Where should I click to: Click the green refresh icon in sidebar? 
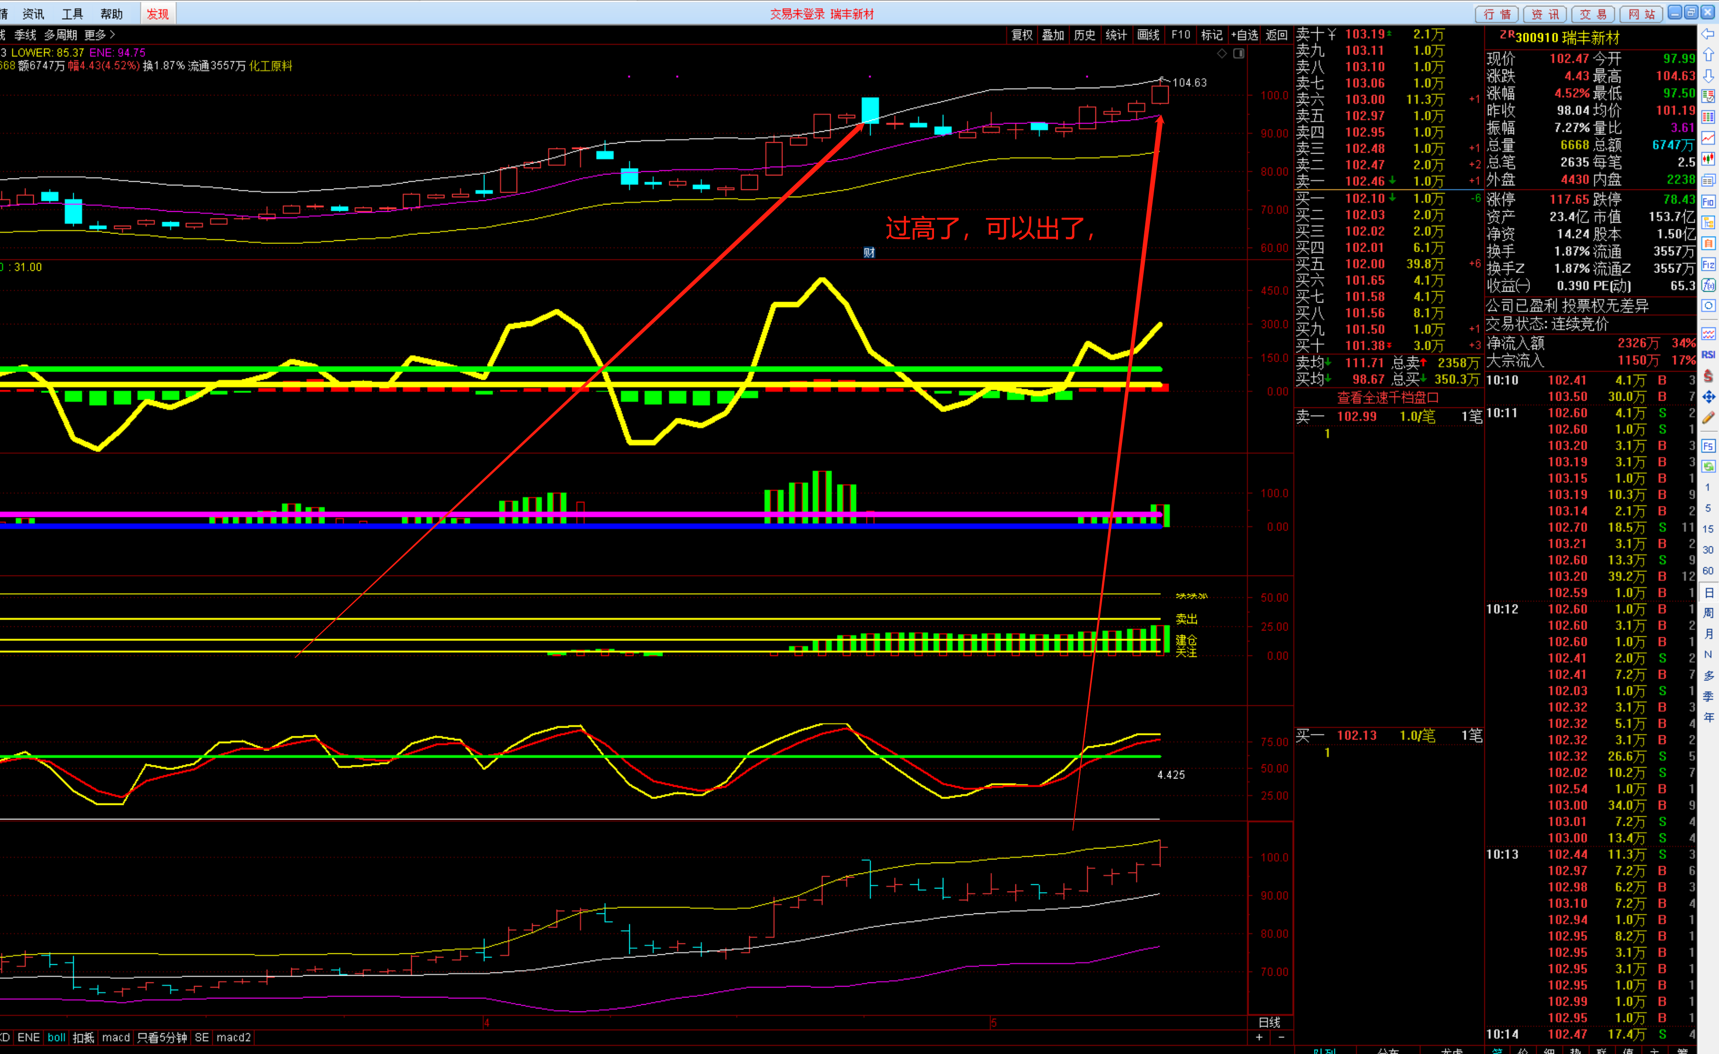click(1708, 466)
